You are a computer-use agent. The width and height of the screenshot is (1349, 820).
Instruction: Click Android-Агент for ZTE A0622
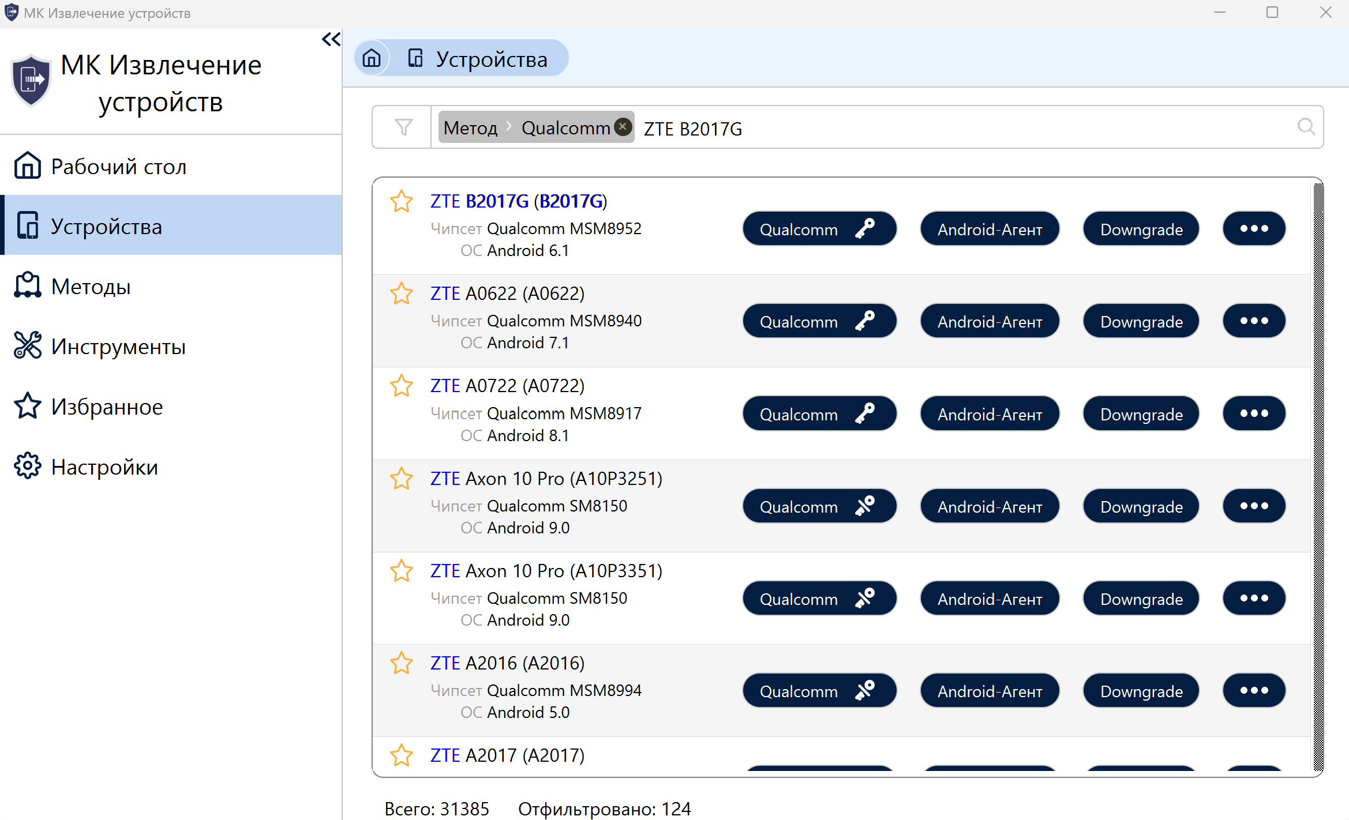990,321
